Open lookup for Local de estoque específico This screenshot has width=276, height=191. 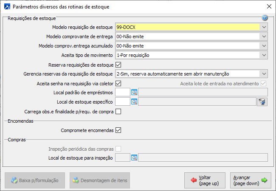[x=134, y=102]
